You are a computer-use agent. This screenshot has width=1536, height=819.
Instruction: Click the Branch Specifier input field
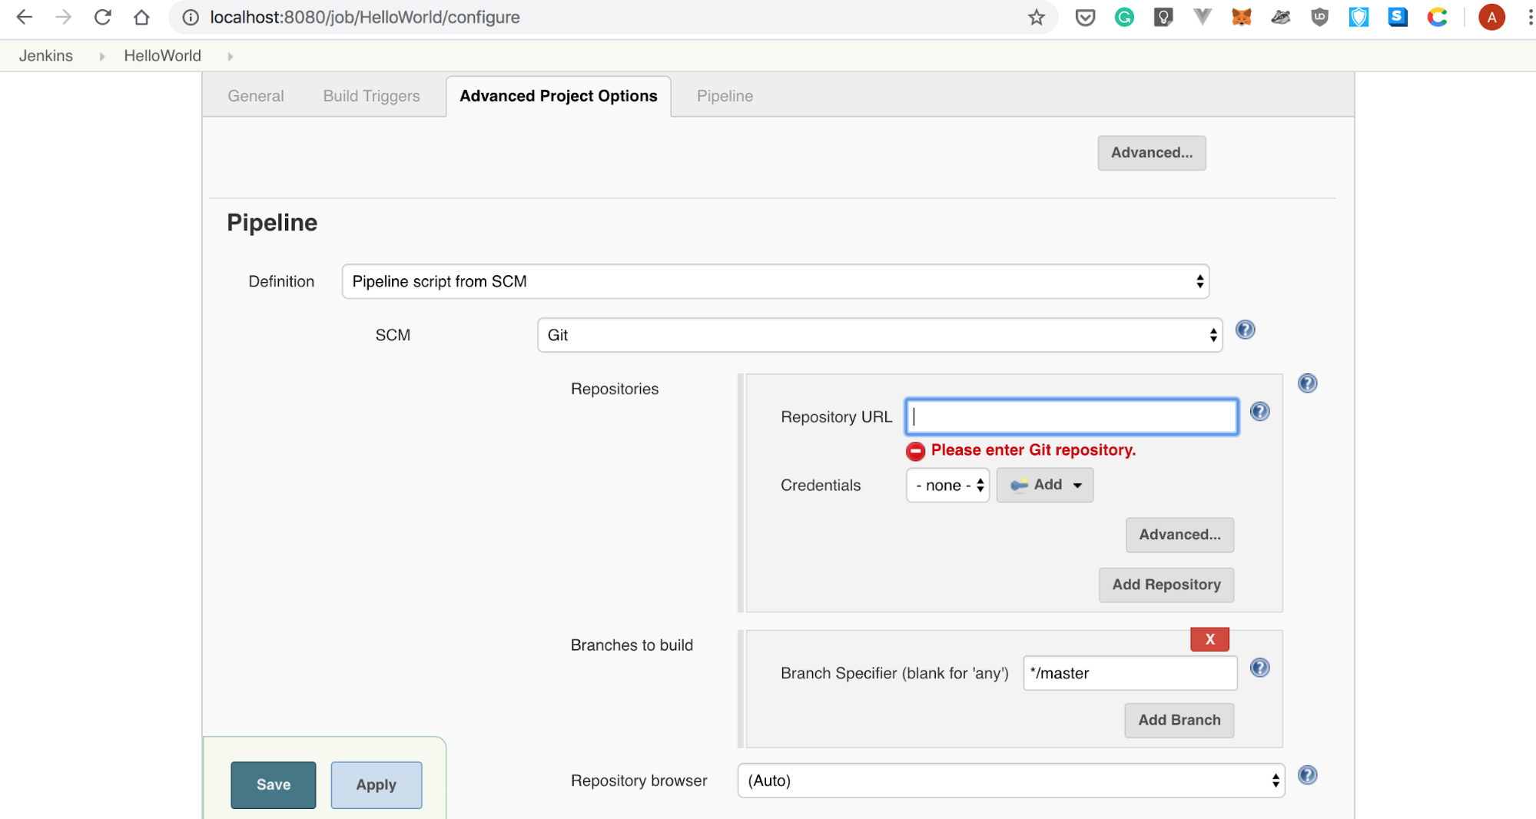click(1130, 673)
